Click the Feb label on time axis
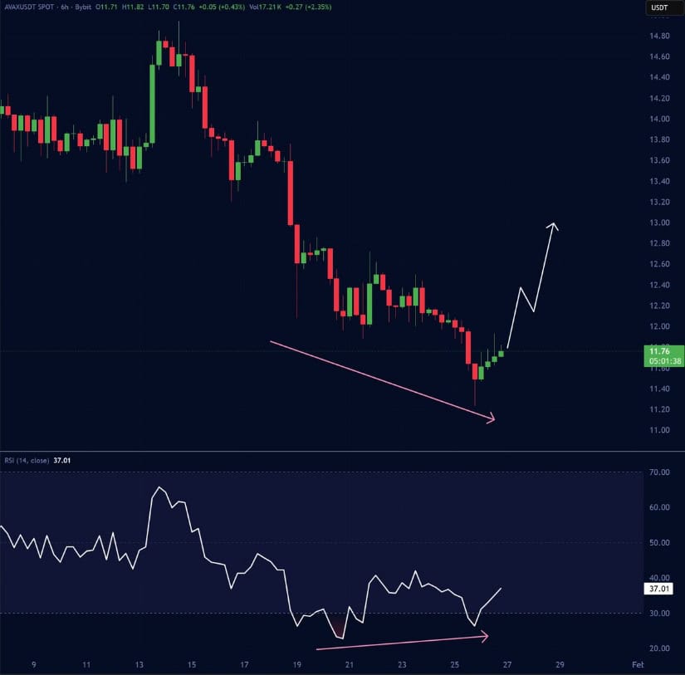The height and width of the screenshot is (675, 685). click(x=636, y=665)
